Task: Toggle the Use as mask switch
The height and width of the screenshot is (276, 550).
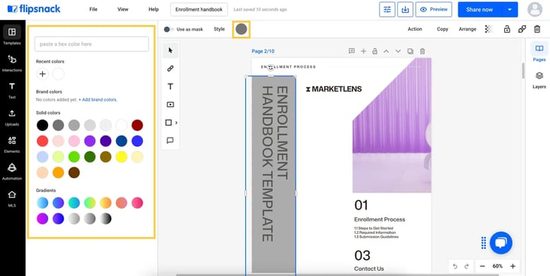Action: [x=168, y=30]
